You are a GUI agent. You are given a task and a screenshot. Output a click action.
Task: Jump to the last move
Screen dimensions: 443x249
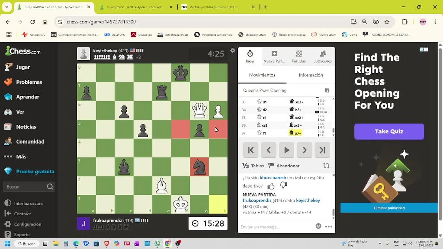323,150
